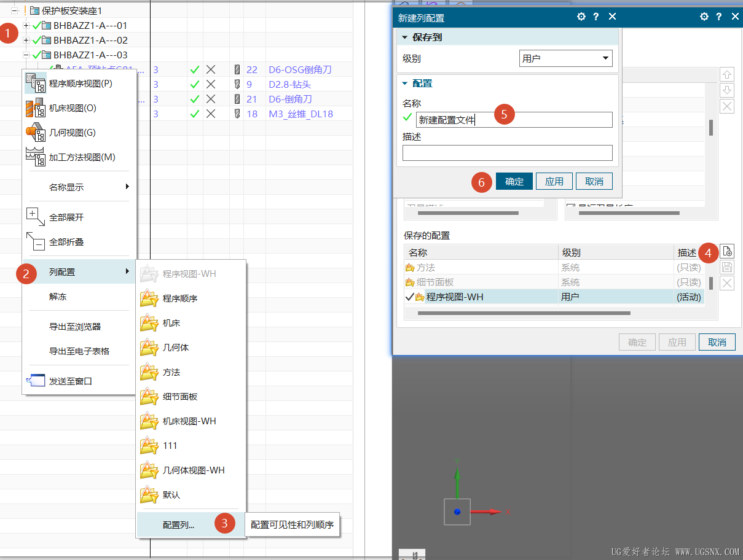The image size is (743, 560).
Task: Click the 全部展开 expand-all icon
Action: pos(36,217)
